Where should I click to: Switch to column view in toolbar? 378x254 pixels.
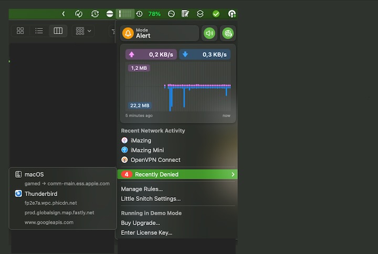(58, 31)
